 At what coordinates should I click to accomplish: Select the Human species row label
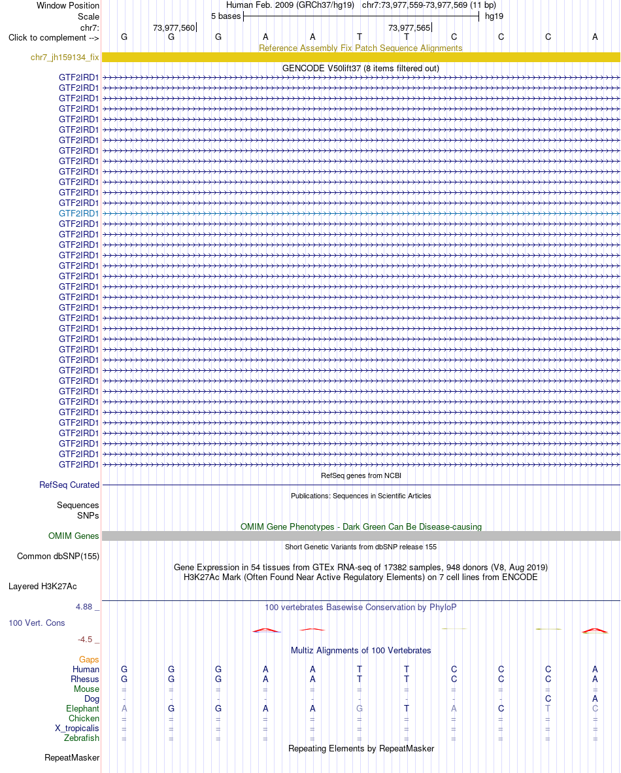click(86, 670)
